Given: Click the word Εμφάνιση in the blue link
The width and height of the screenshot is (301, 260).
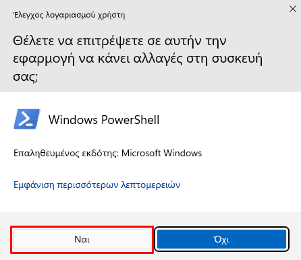Looking at the screenshot, I should click(x=34, y=185).
